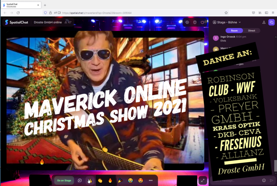Click the raise hand thumbs-up reaction
Image resolution: width=277 pixels, height=186 pixels.
click(x=90, y=180)
